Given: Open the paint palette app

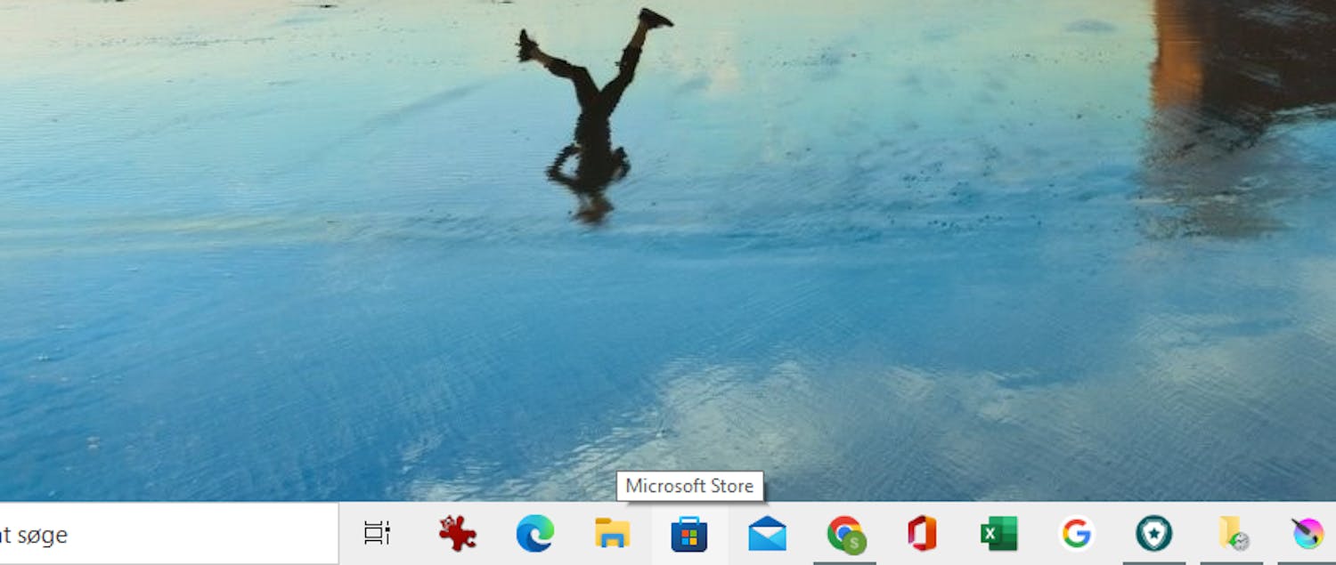Looking at the screenshot, I should [x=1305, y=534].
